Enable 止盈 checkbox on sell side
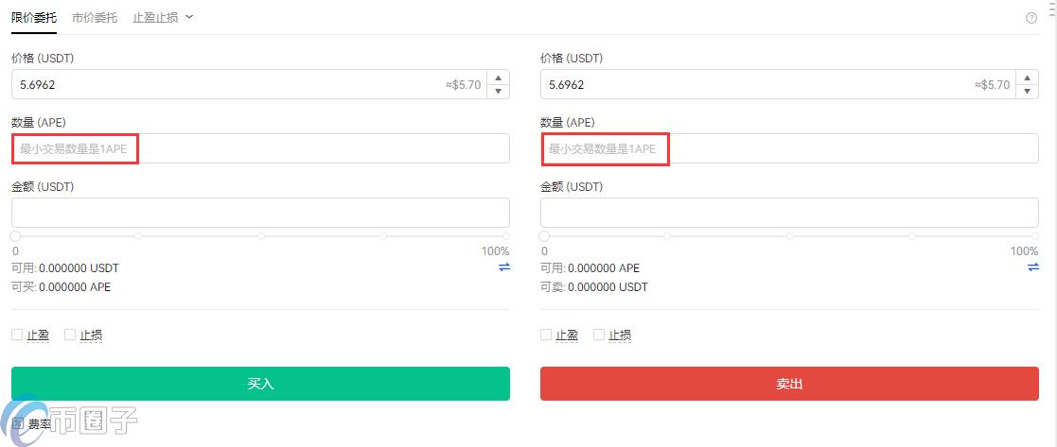The height and width of the screenshot is (447, 1057). tap(546, 335)
